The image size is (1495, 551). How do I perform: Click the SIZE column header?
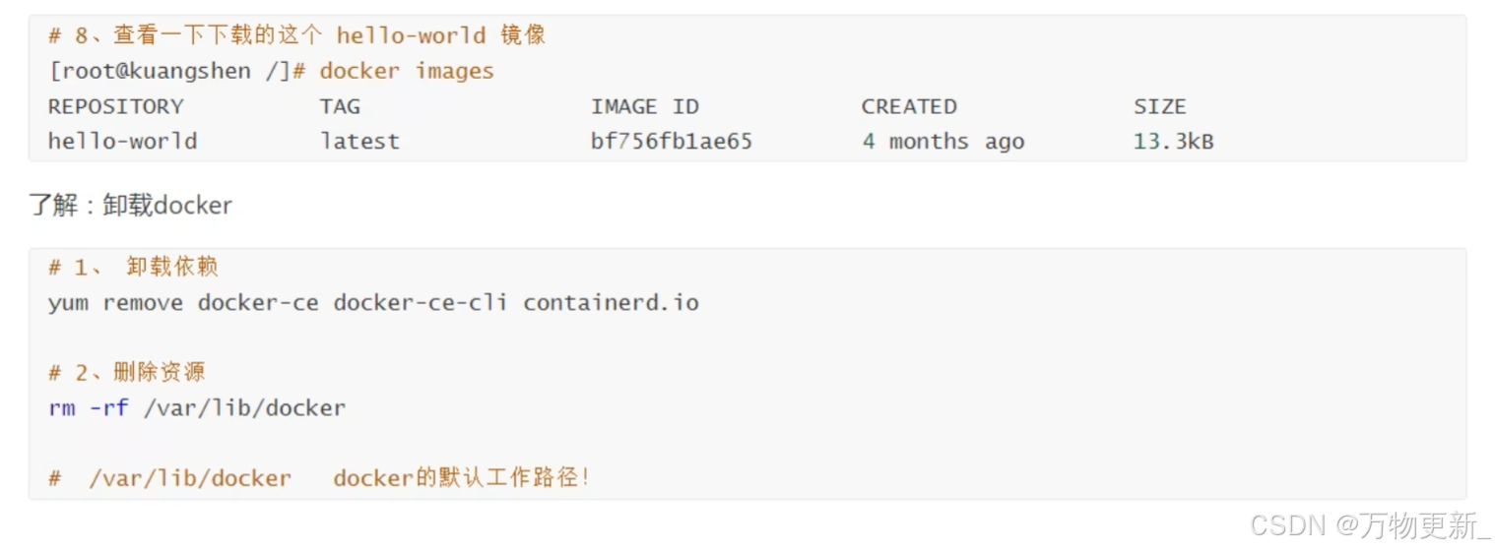coord(1159,106)
